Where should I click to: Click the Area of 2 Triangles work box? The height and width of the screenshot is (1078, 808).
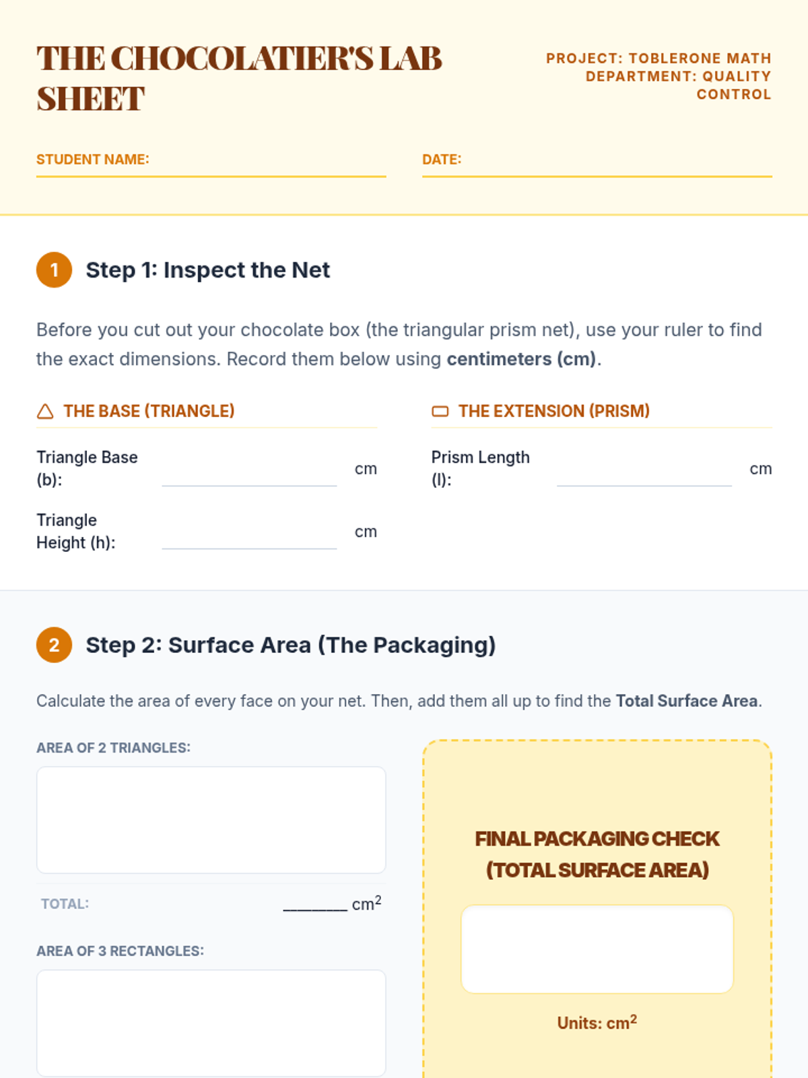pos(211,820)
